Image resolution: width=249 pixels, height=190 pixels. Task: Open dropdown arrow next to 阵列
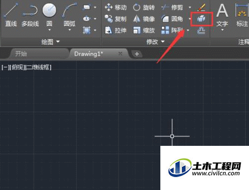[x=188, y=30]
